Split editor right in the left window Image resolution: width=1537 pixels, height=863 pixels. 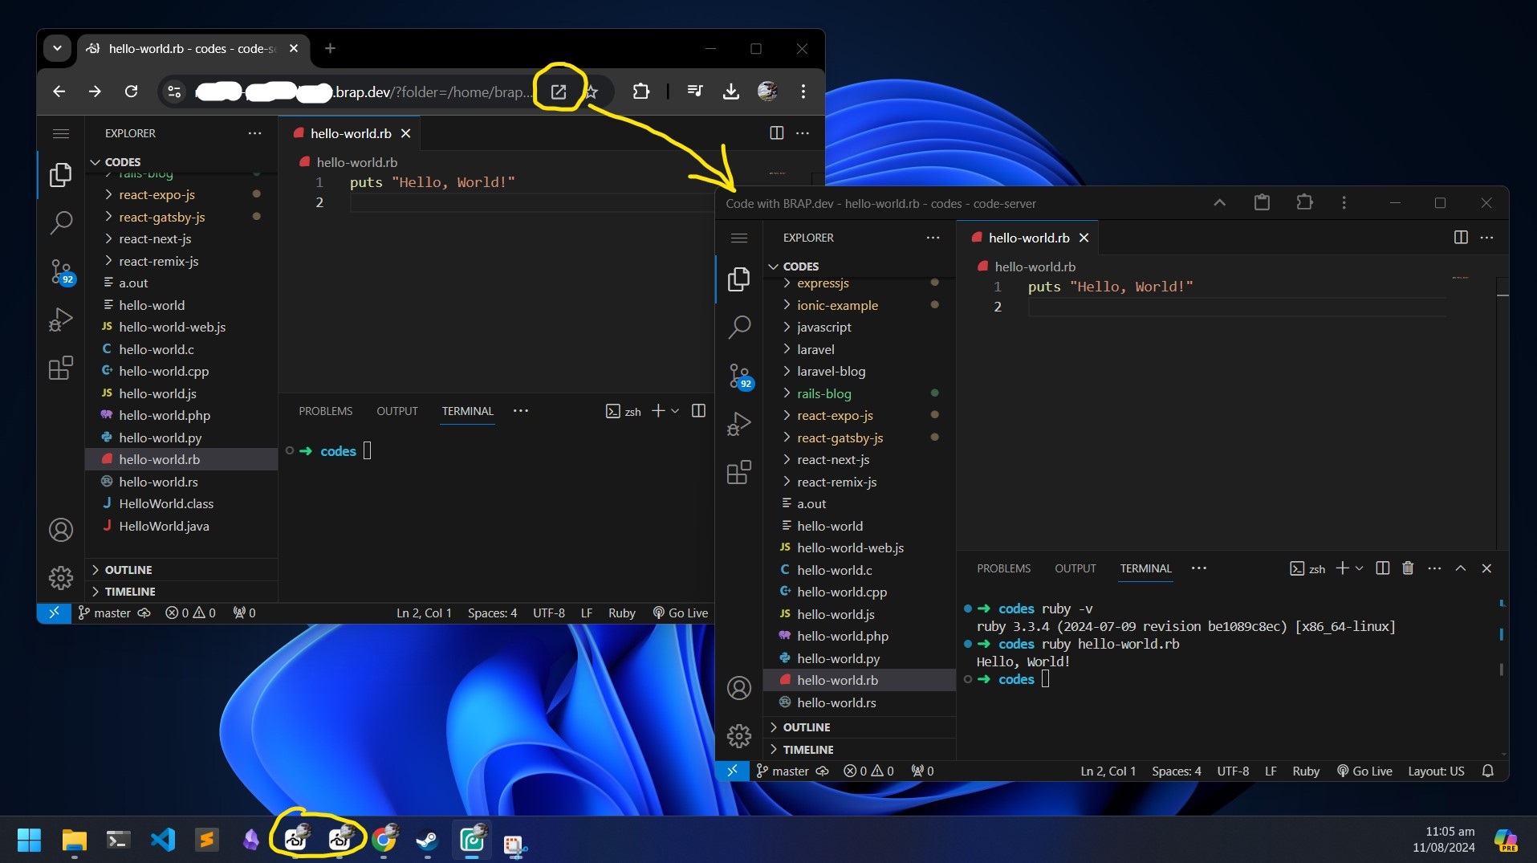coord(776,133)
